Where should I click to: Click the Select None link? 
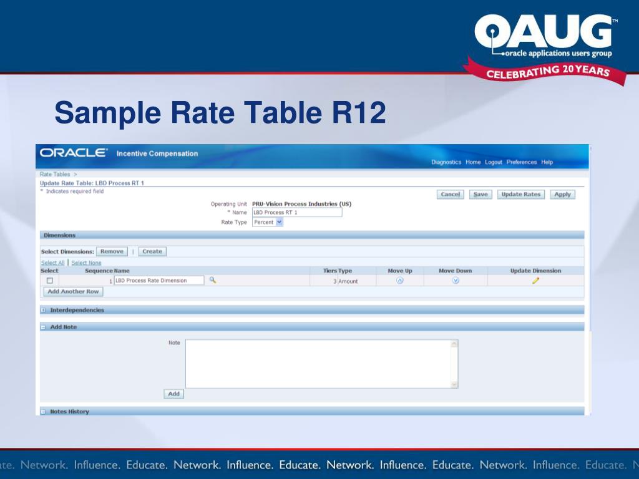click(x=86, y=263)
